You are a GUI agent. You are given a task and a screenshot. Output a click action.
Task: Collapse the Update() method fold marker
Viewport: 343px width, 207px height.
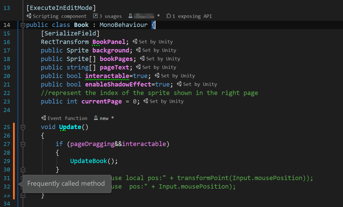coord(23,127)
